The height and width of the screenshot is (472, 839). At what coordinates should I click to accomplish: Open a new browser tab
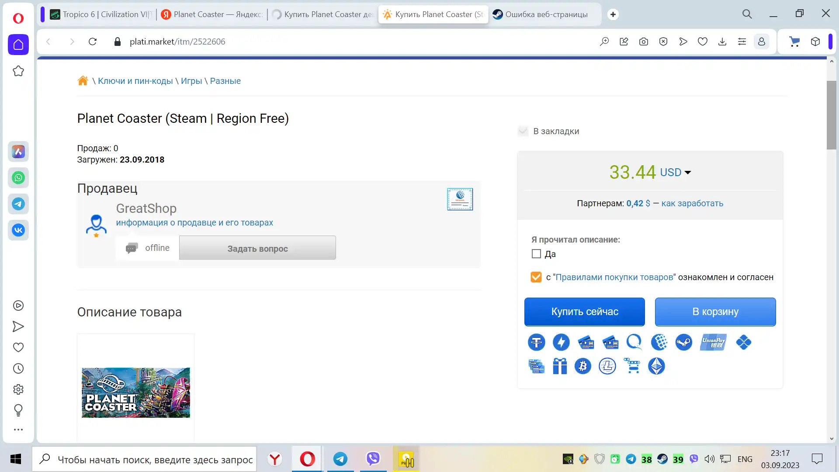[x=613, y=14]
